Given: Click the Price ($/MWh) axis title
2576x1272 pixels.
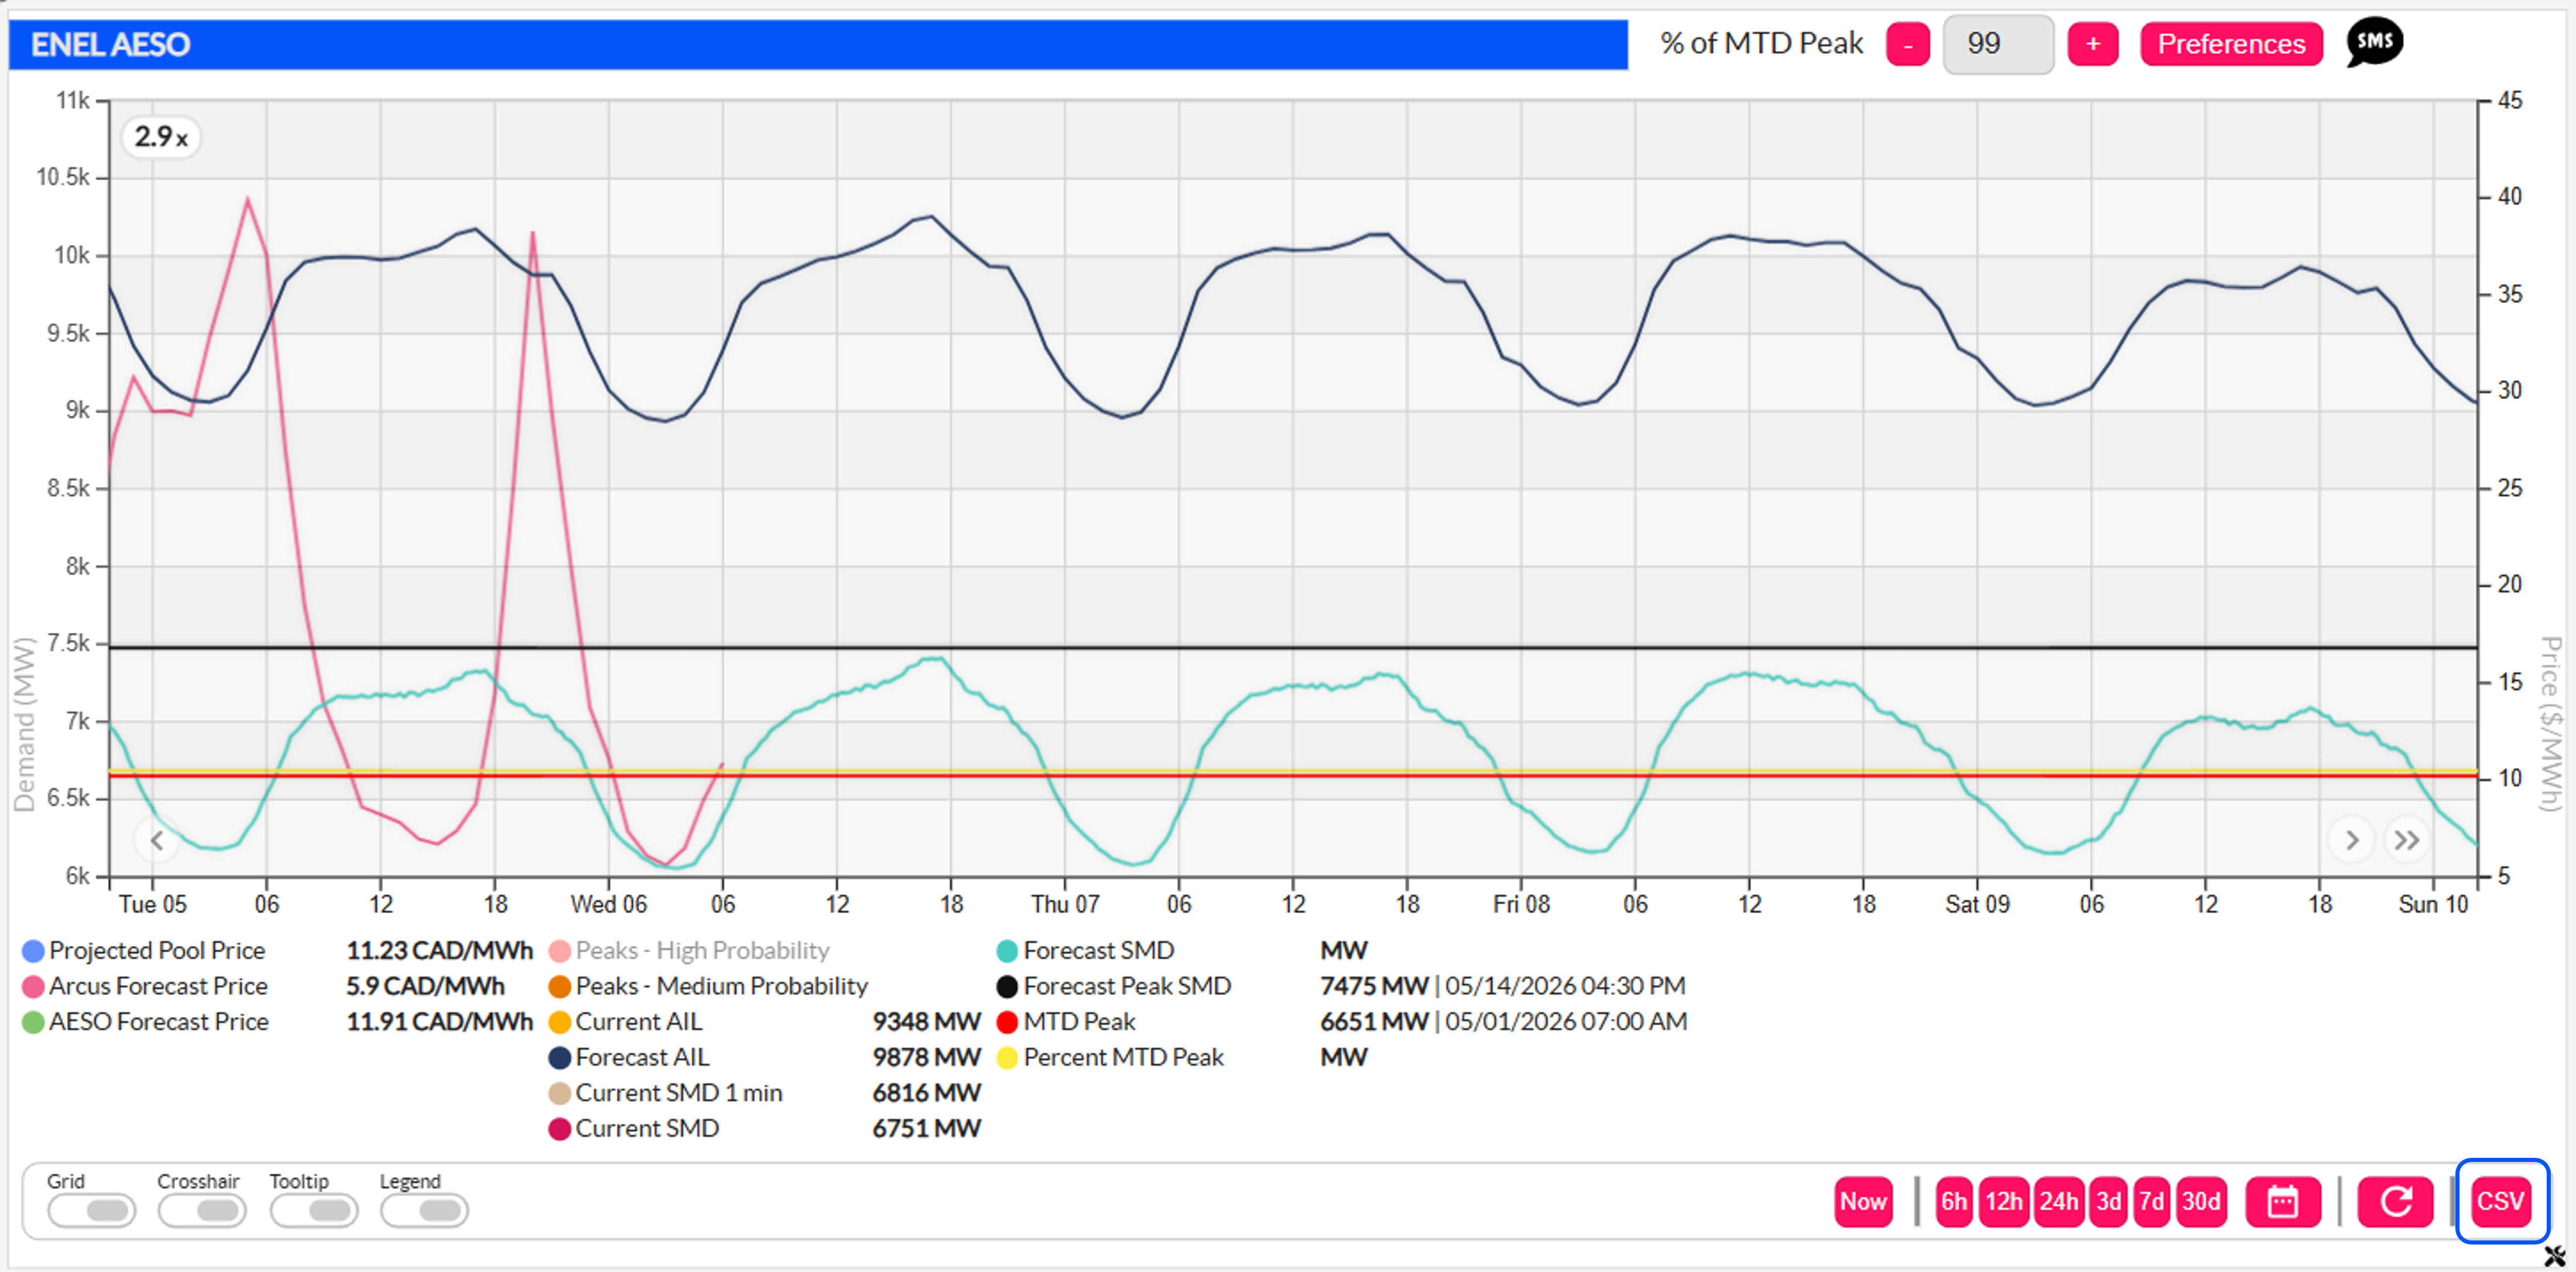Looking at the screenshot, I should [x=2551, y=724].
